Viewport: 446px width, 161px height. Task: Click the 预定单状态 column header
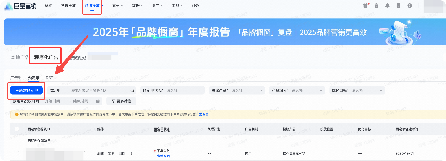pyautogui.click(x=162, y=129)
